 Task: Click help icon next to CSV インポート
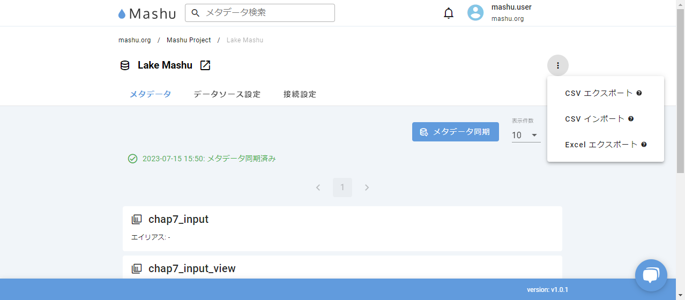tap(631, 119)
